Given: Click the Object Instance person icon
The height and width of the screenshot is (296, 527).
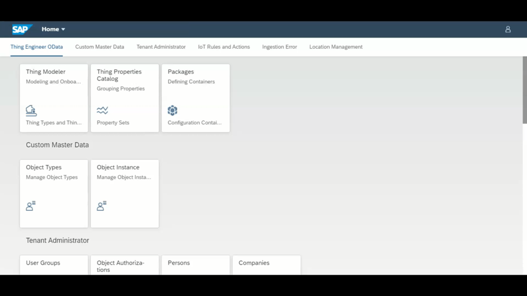Looking at the screenshot, I should [101, 206].
